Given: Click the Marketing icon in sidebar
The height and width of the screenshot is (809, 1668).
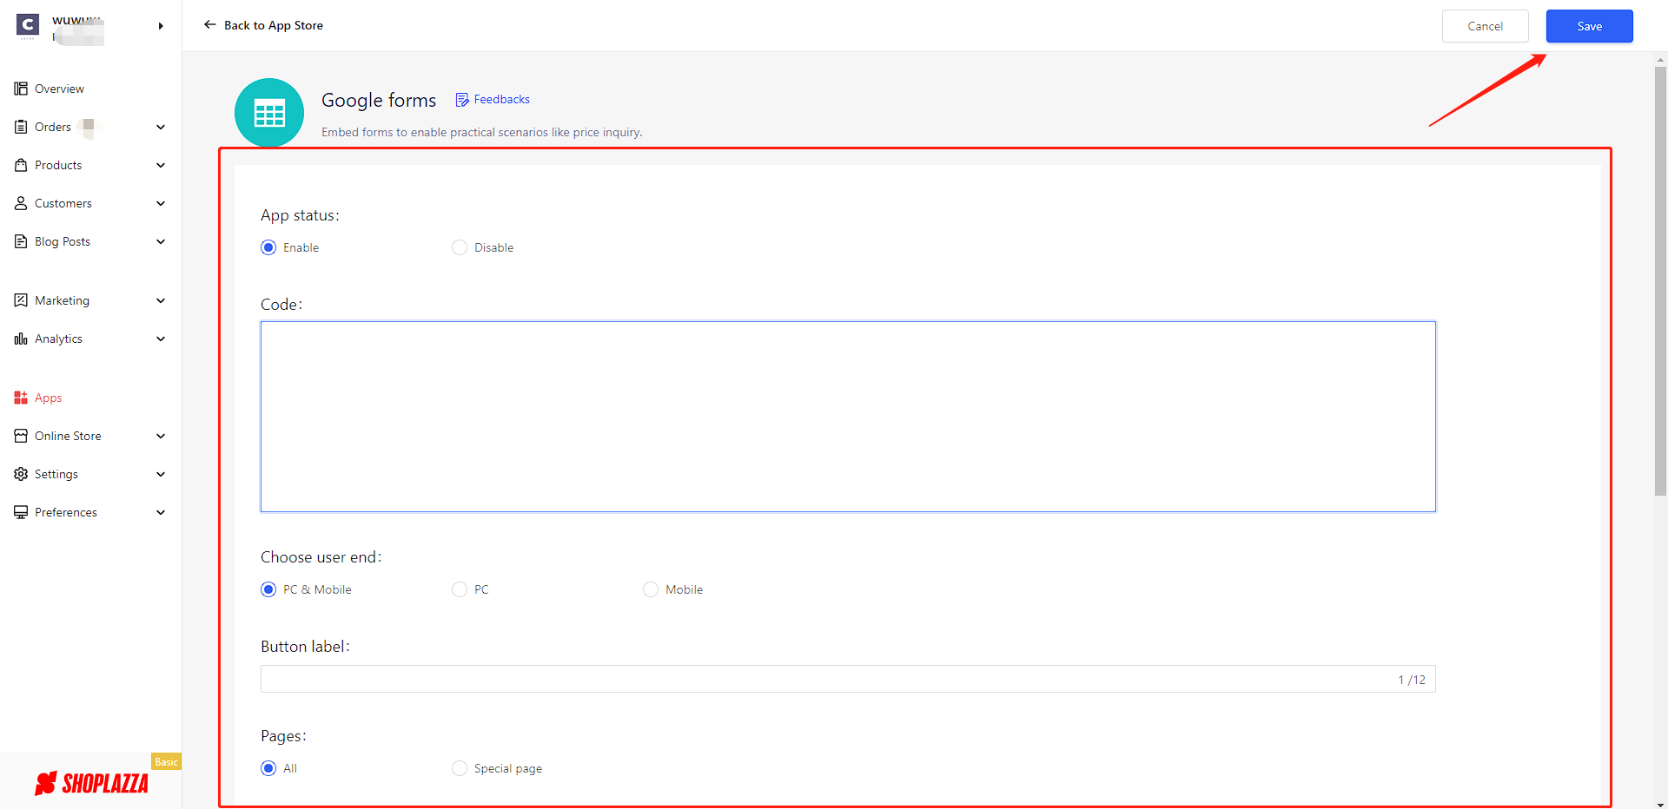Looking at the screenshot, I should tap(21, 300).
